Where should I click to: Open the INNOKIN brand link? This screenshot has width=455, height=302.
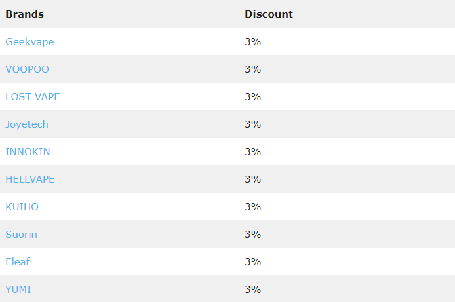pyautogui.click(x=28, y=152)
